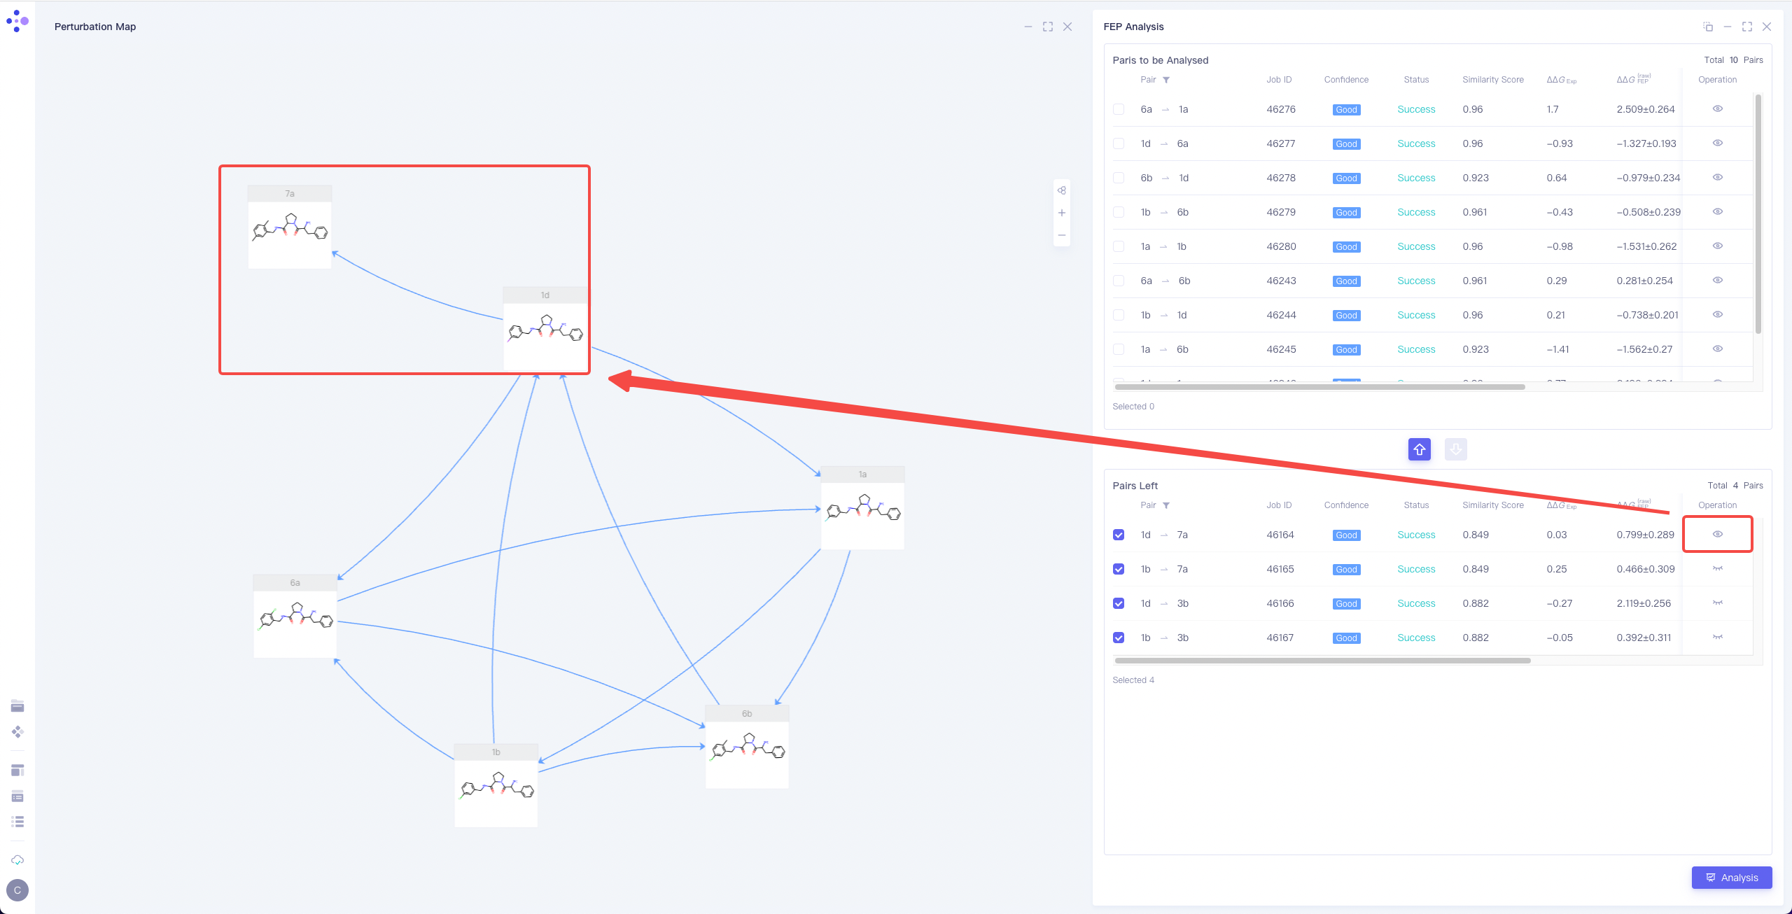Screen dimensions: 1792x914
Task: Toggle visibility eye for pair 1d to 7a
Action: (1718, 534)
